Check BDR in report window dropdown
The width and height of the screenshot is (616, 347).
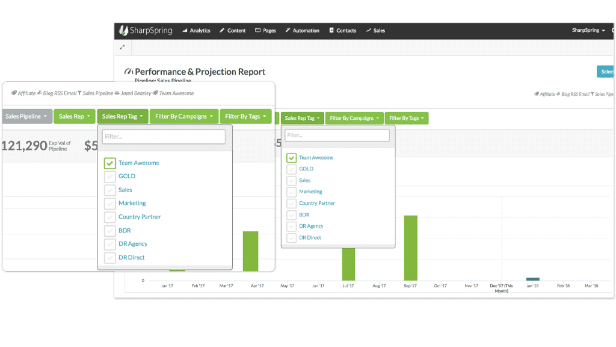click(292, 215)
